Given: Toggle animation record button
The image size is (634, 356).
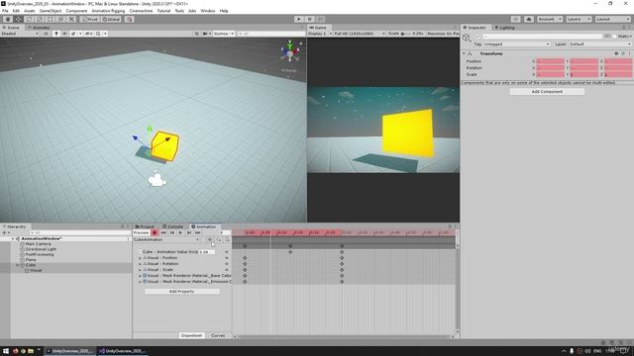Looking at the screenshot, I should click(x=155, y=232).
